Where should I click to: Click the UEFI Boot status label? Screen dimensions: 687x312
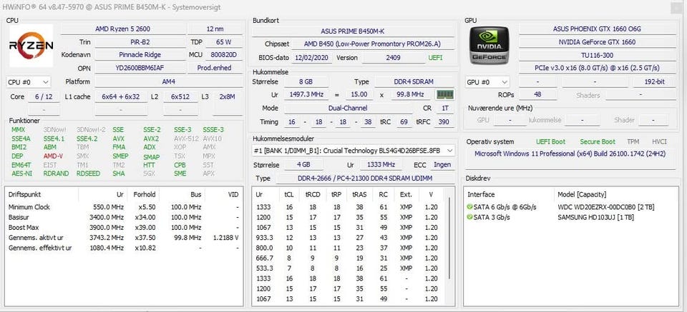click(x=551, y=141)
